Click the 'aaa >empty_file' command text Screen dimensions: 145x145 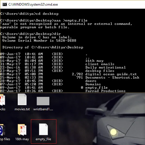(x=44, y=20)
